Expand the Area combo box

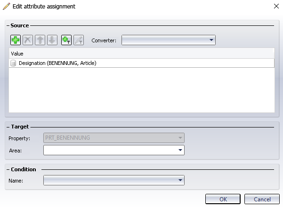[x=114, y=150]
